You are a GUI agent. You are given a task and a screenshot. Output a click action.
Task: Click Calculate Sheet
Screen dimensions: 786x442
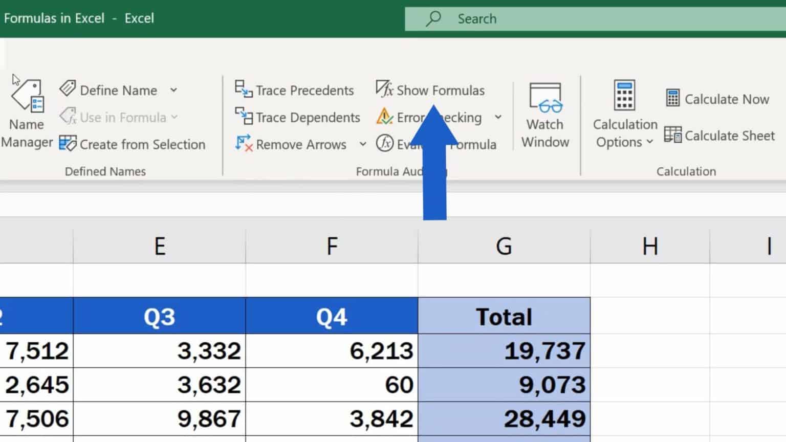point(719,136)
